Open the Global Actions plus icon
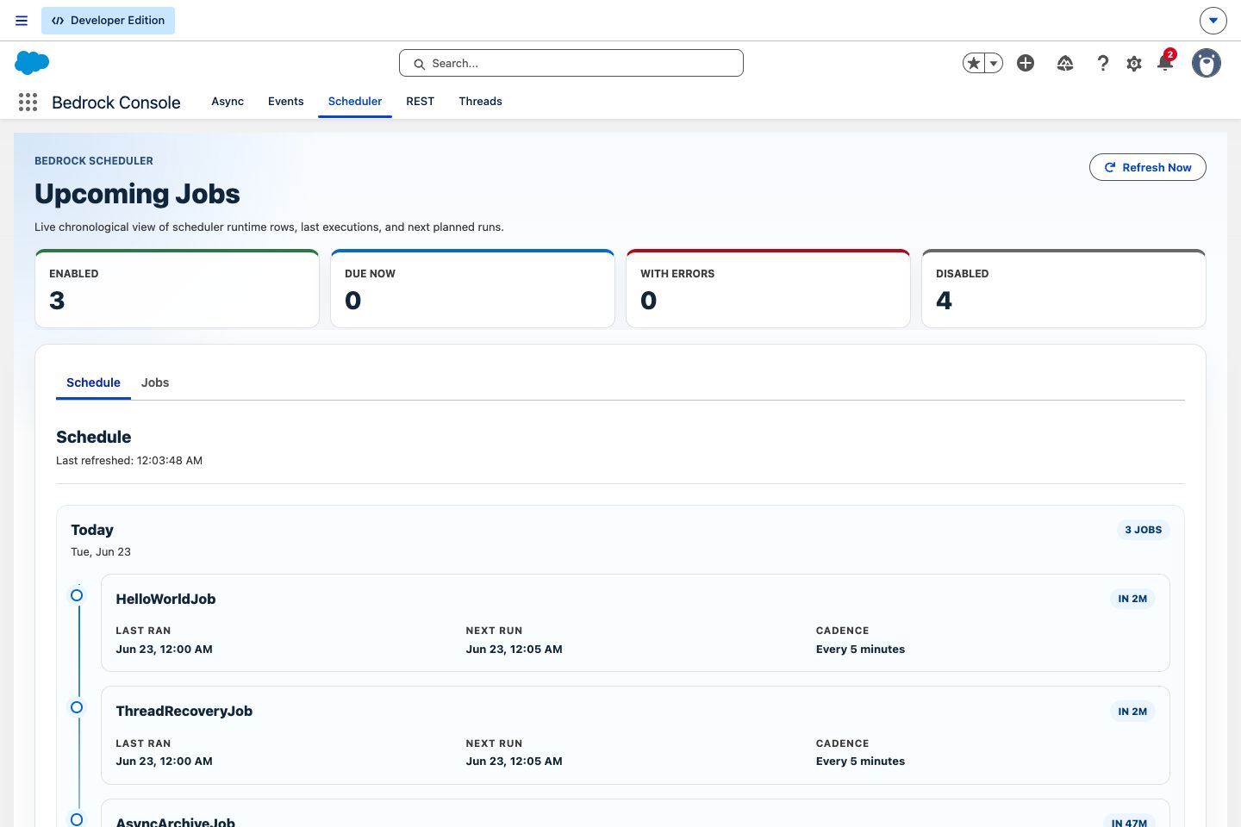Image resolution: width=1241 pixels, height=827 pixels. point(1026,63)
